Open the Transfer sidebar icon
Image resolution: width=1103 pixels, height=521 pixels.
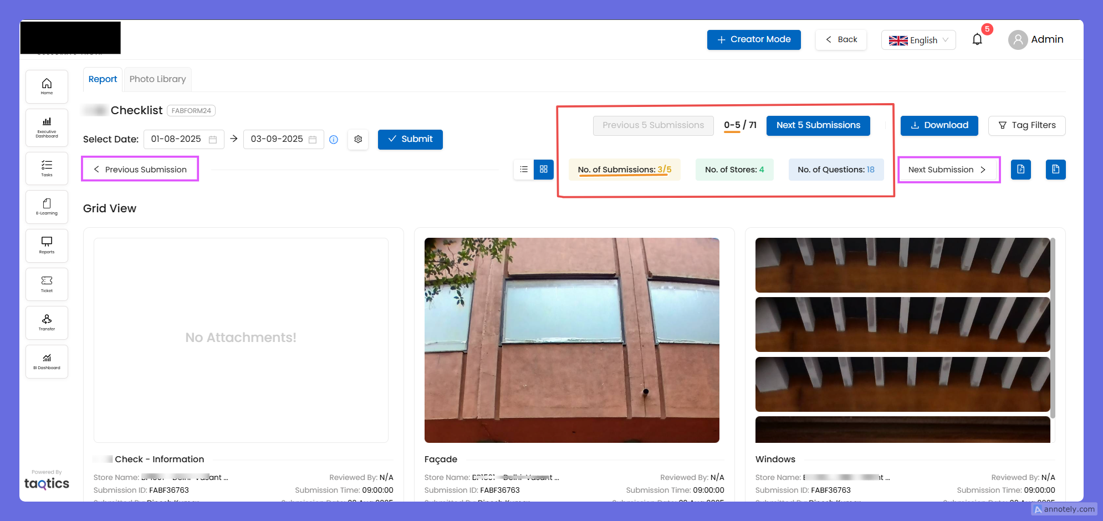[x=47, y=323]
